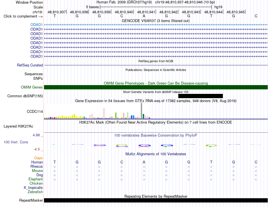Click the PhyloP lower bound value -4.5
The image size is (268, 207).
point(37,149)
